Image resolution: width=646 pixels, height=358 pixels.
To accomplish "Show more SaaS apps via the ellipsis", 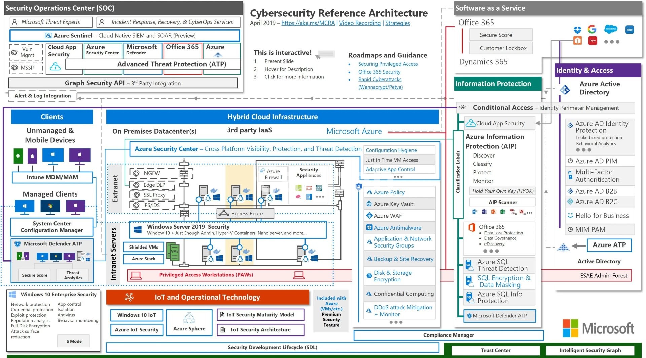I will (x=612, y=42).
